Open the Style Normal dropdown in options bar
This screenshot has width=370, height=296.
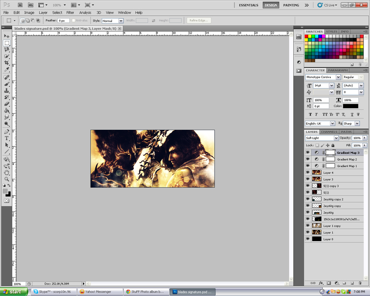121,21
